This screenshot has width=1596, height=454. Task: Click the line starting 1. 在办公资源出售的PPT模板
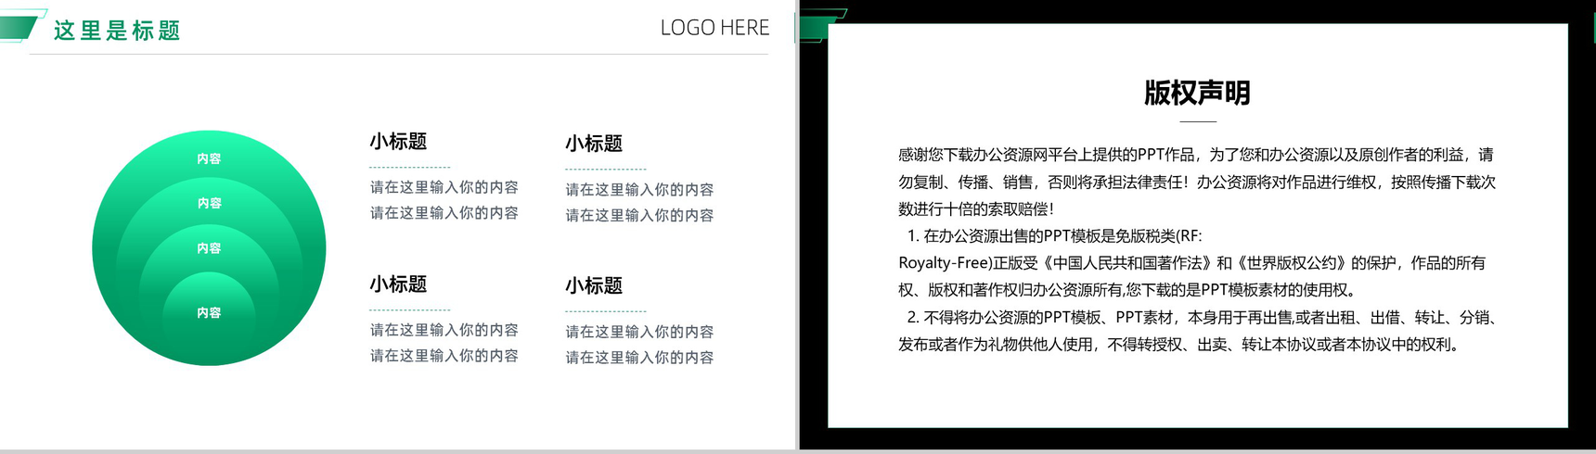click(1054, 236)
